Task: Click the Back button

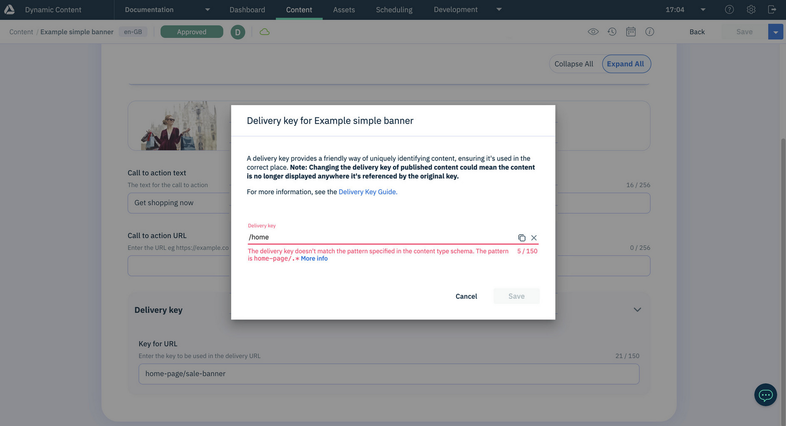Action: pos(697,32)
